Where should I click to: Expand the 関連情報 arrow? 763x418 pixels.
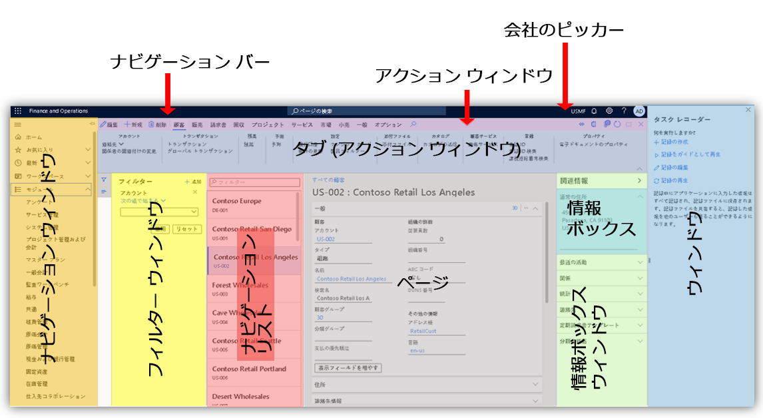coord(639,180)
